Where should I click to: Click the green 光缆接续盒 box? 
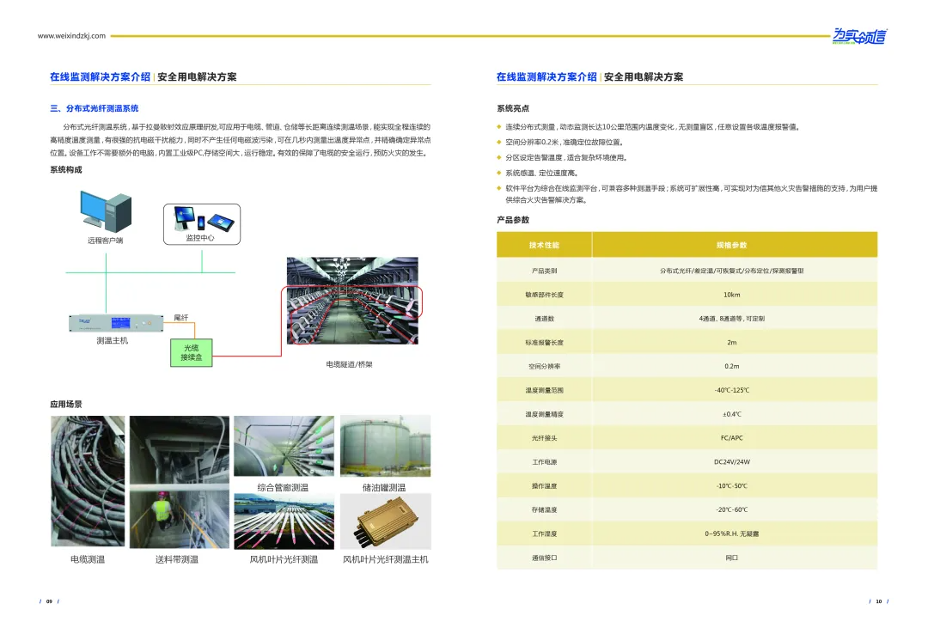coord(191,352)
